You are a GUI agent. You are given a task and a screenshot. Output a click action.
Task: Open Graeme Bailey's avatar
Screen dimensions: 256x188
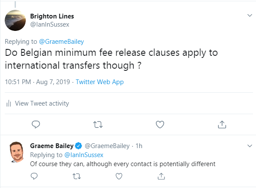coord(16,152)
